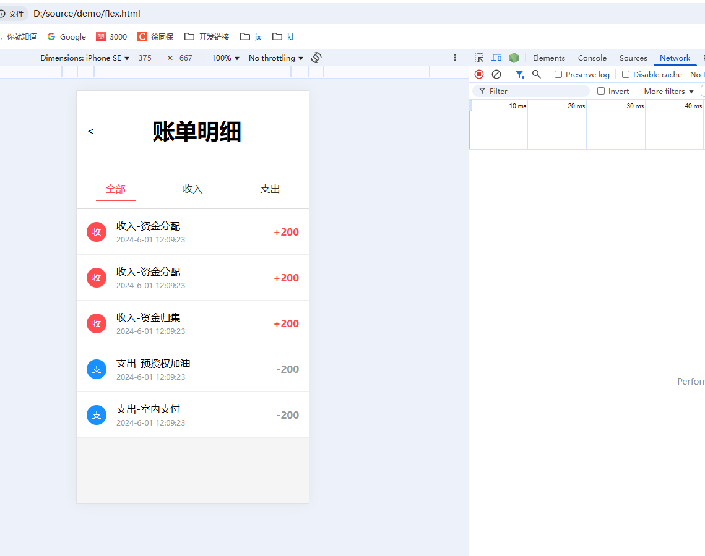Click the timestamp under 支出-室内支付
Screen dimensions: 705x556
(150, 422)
